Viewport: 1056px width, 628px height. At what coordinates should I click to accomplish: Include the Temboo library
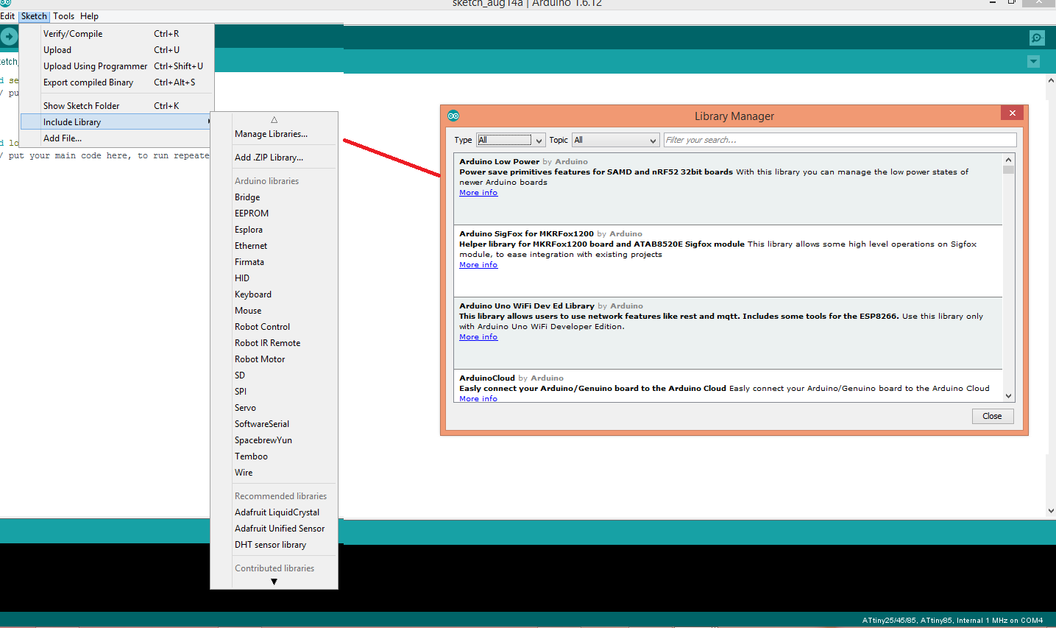[x=274, y=456]
